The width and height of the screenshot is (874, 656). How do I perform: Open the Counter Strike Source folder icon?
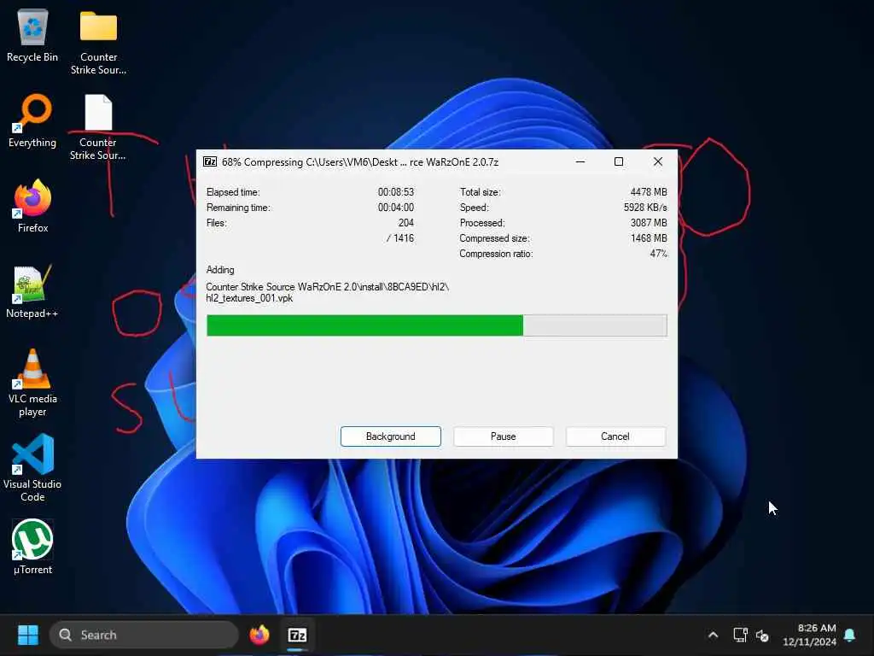[x=98, y=42]
